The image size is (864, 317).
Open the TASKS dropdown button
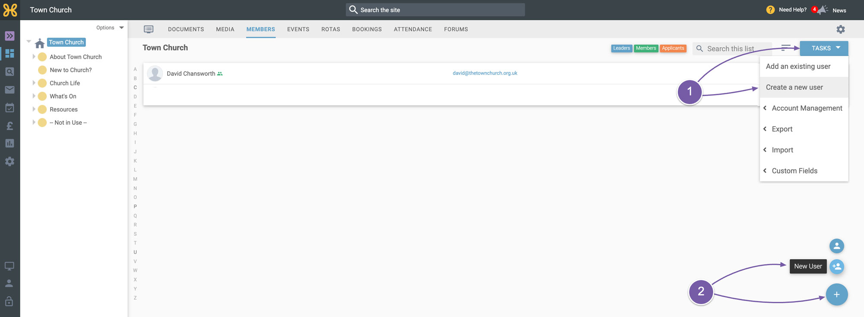[824, 48]
